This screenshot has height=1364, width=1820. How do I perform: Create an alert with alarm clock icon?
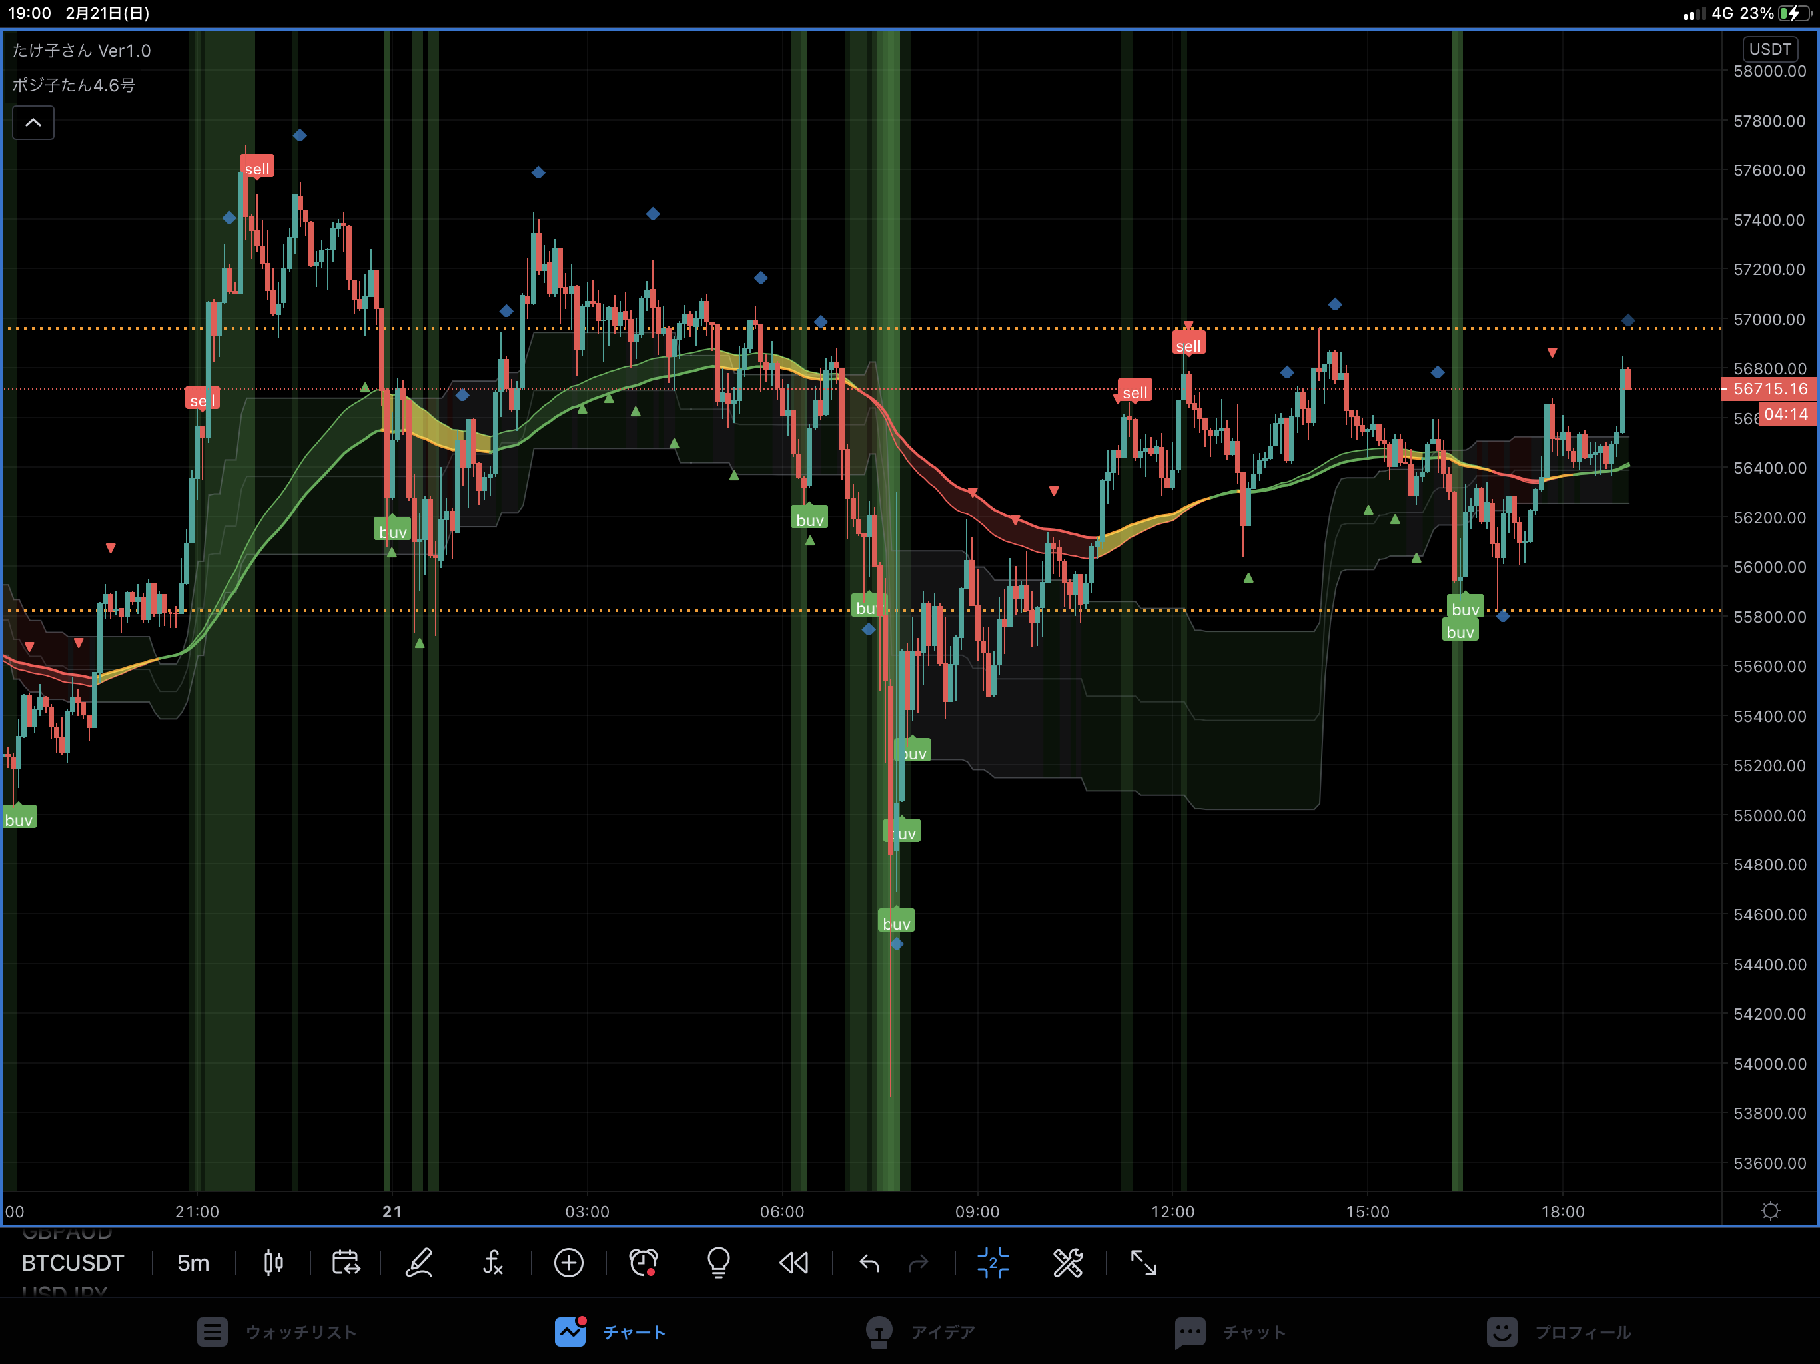pyautogui.click(x=643, y=1263)
